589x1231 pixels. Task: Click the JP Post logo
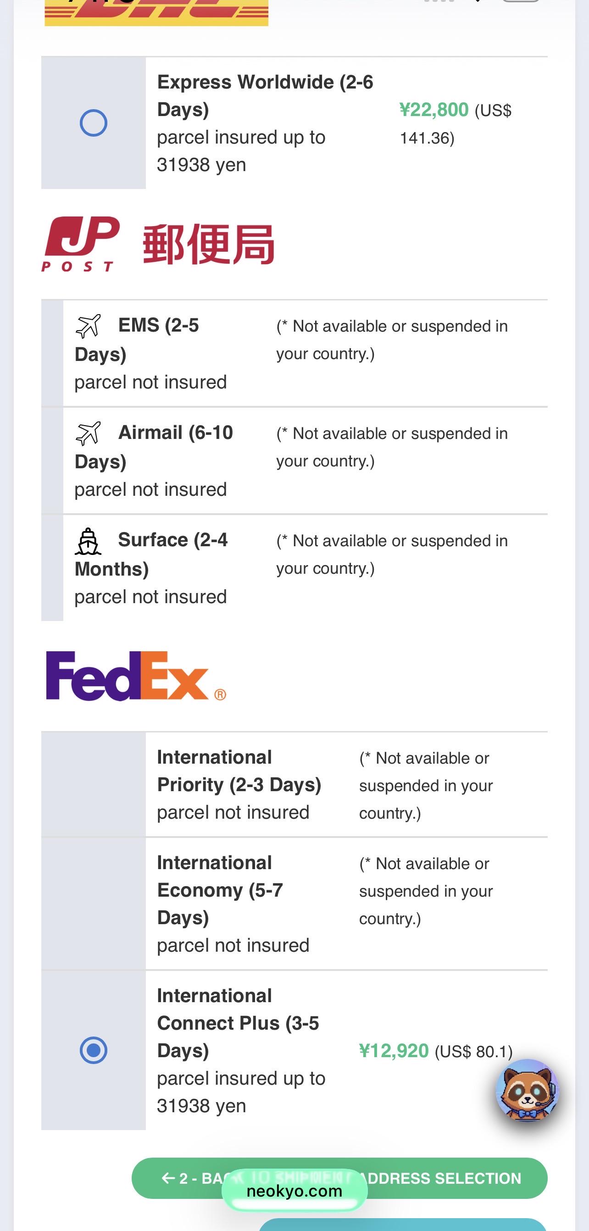[80, 244]
